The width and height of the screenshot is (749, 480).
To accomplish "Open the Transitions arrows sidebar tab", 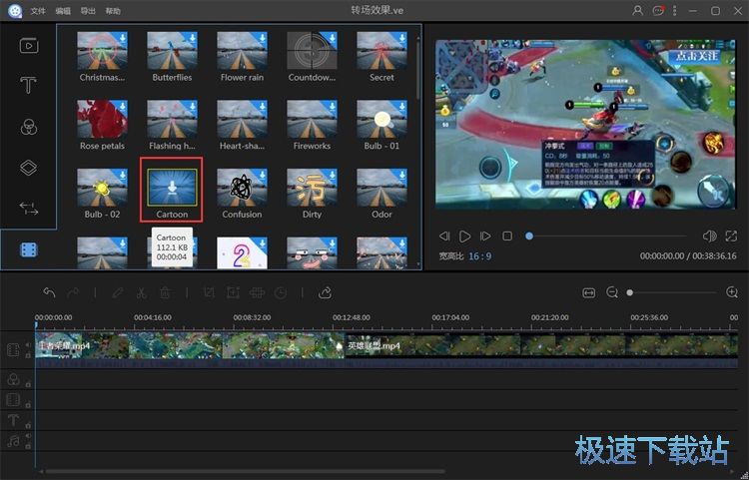I will coord(29,208).
